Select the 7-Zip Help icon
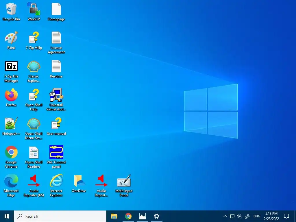This screenshot has width=296, height=222. (34, 40)
